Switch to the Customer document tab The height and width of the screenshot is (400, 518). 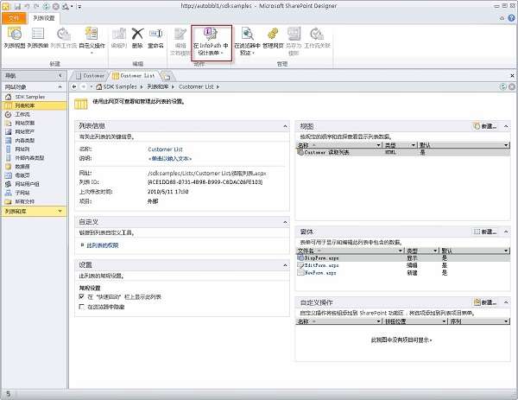point(92,76)
